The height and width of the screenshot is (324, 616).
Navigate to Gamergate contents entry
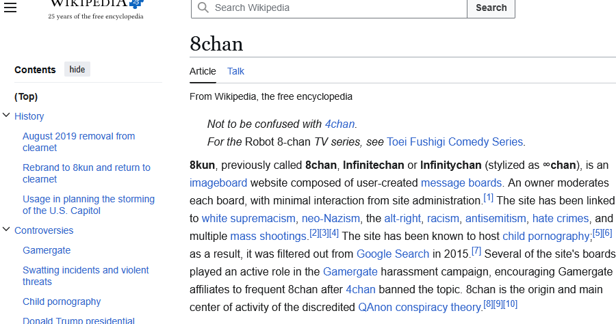[47, 250]
